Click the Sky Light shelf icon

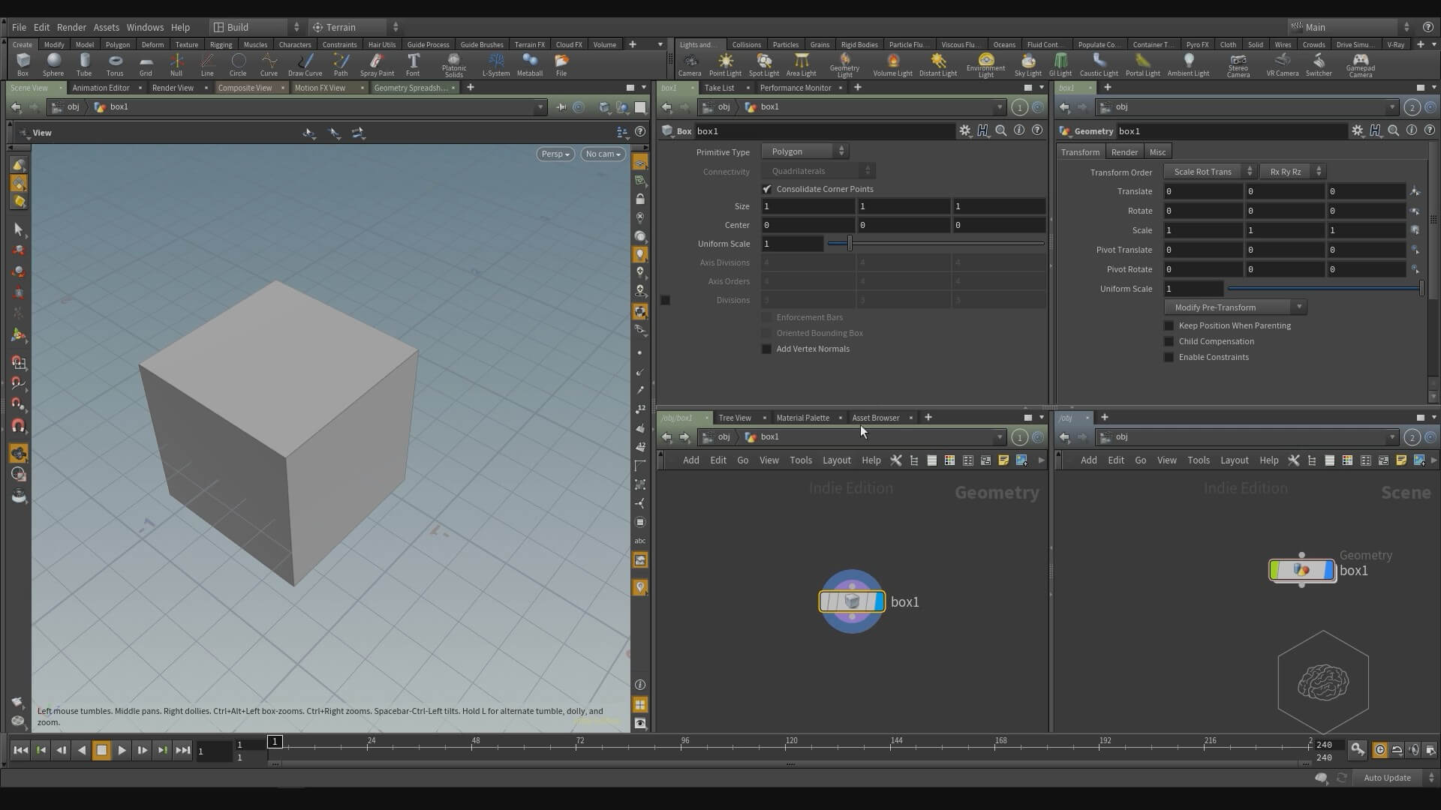pyautogui.click(x=1027, y=61)
